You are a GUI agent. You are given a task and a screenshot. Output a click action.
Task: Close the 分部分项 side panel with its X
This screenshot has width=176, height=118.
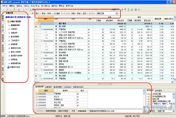[x=33, y=13]
